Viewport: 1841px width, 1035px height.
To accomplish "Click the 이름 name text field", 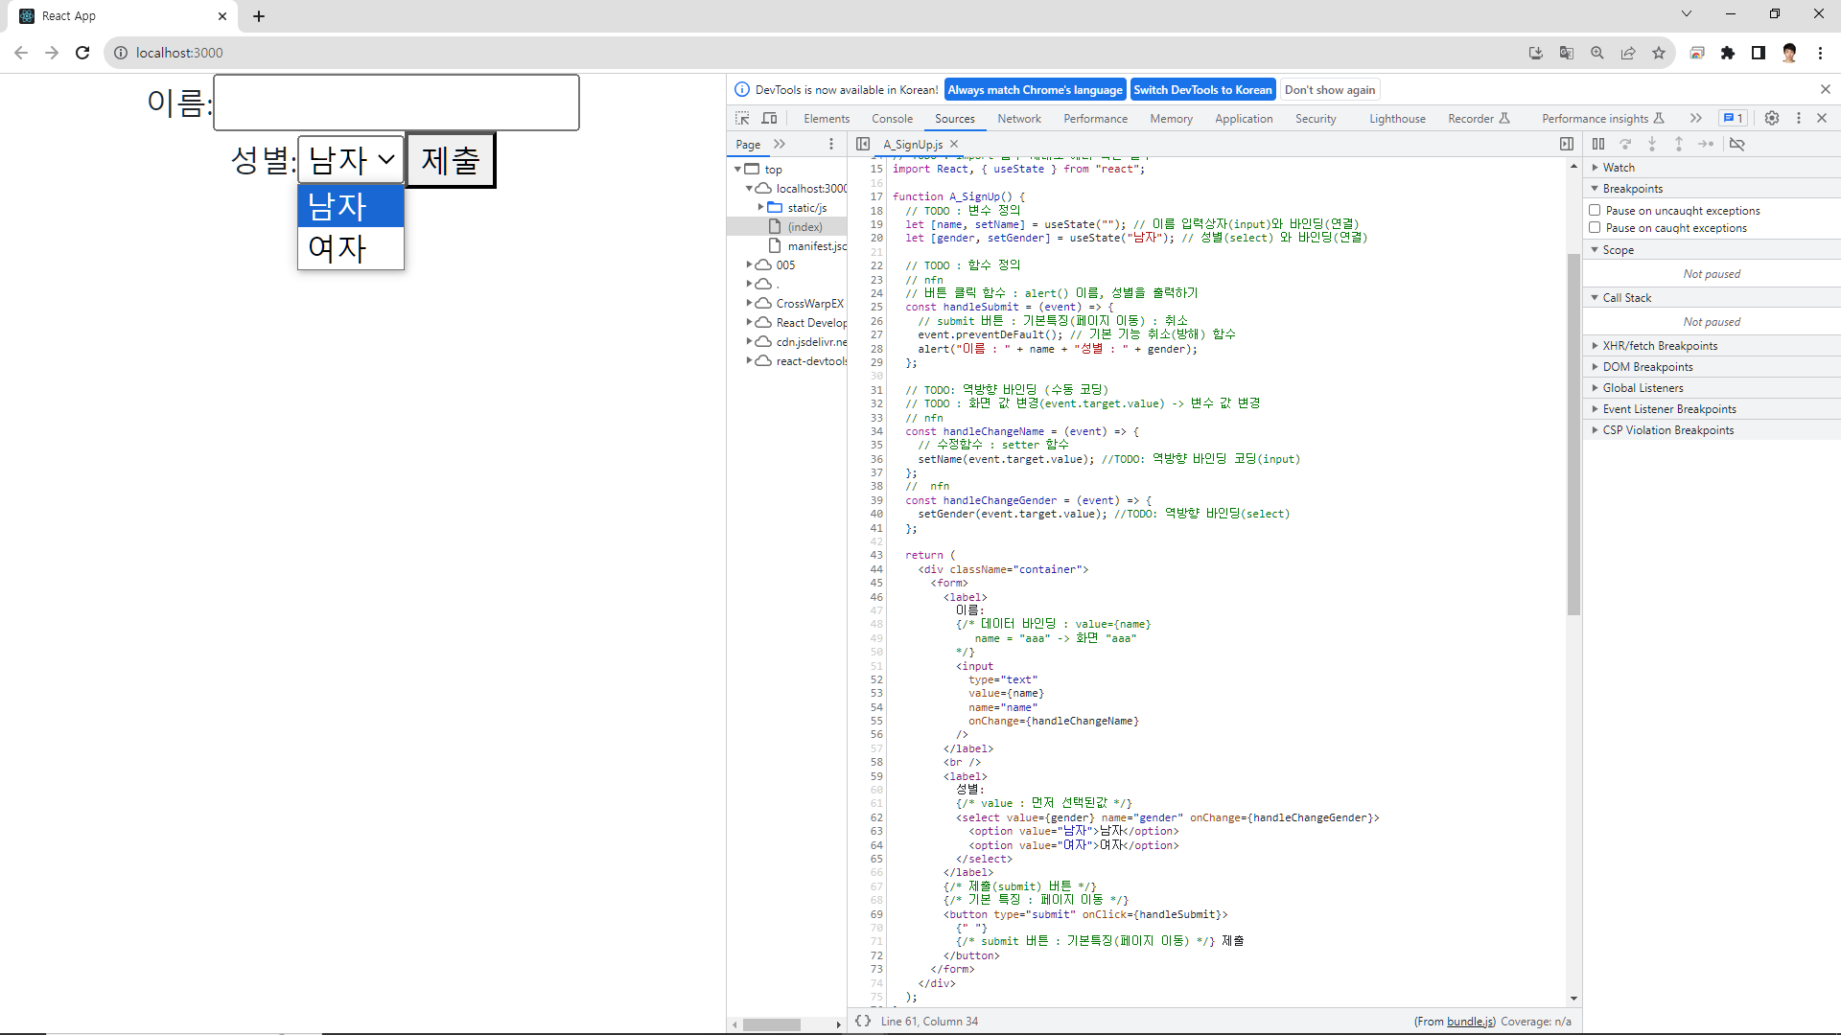I will pyautogui.click(x=396, y=103).
